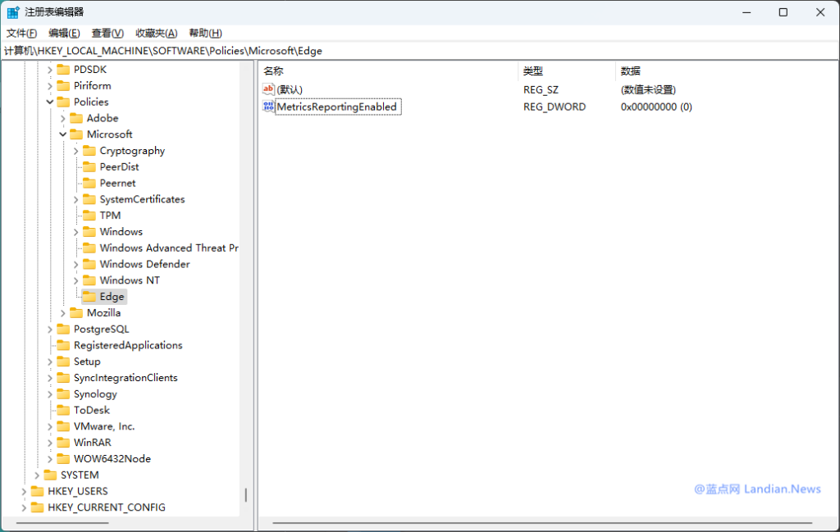The width and height of the screenshot is (840, 532).
Task: Open the 查看(V) menu
Action: [107, 33]
